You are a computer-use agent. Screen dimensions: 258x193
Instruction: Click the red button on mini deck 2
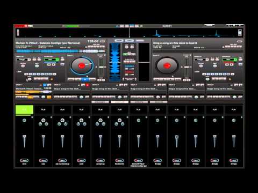[88, 85]
